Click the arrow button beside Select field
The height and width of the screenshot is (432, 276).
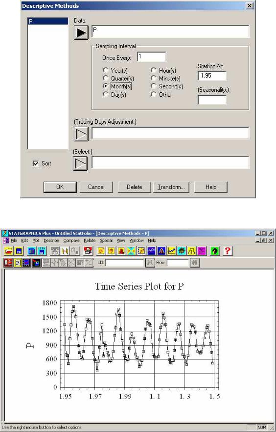80,163
